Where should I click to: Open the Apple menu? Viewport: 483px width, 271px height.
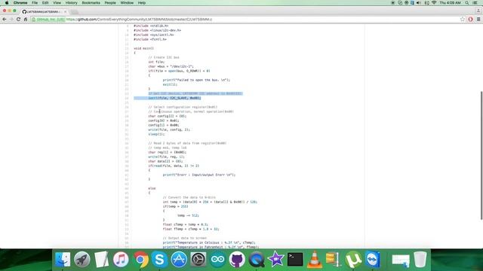(x=7, y=3)
